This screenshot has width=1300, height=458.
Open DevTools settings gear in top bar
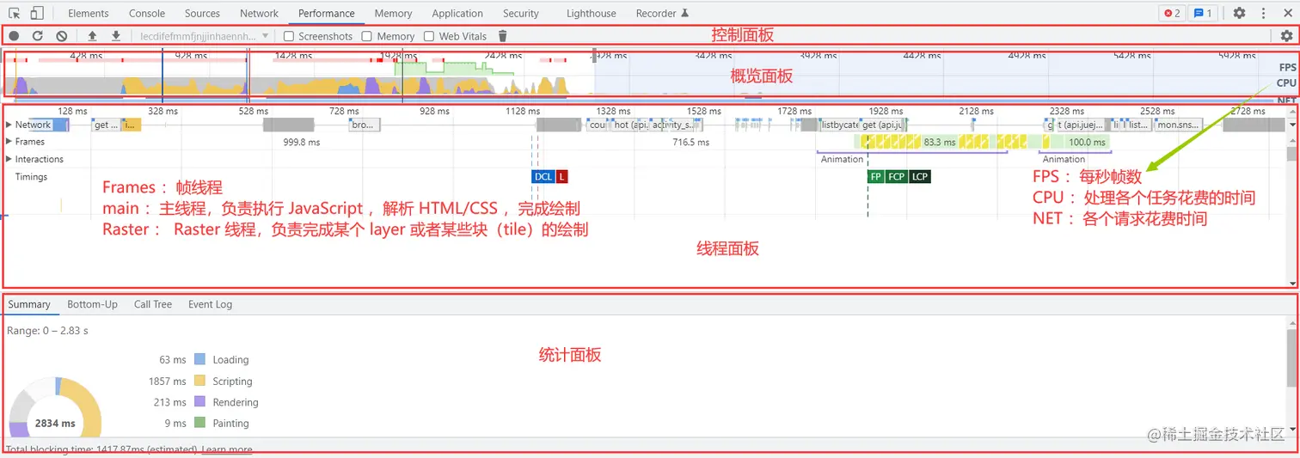pos(1239,13)
